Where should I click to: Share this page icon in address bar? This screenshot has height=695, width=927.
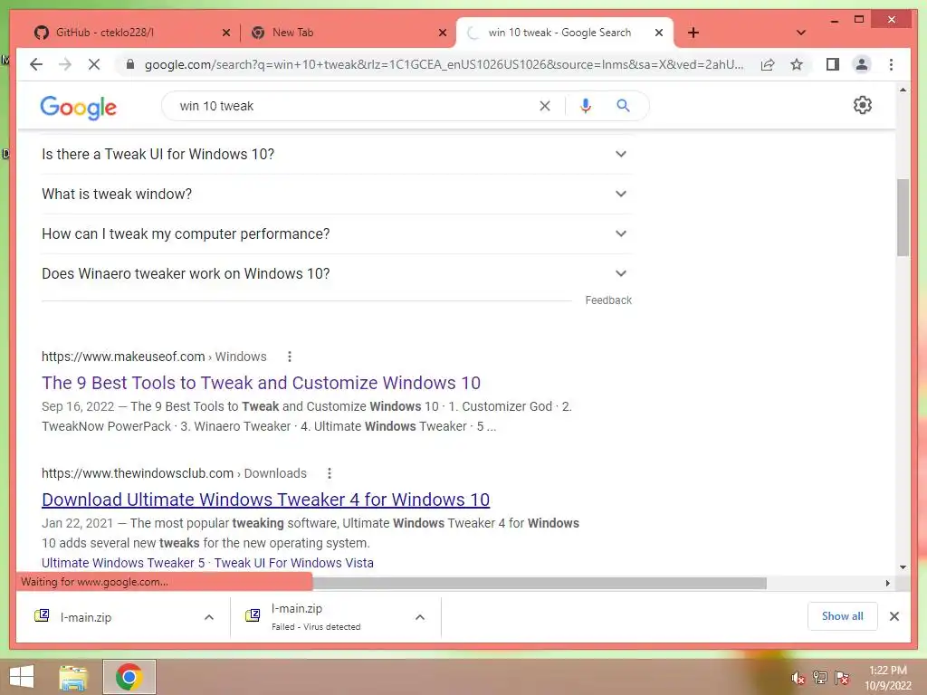tap(768, 64)
